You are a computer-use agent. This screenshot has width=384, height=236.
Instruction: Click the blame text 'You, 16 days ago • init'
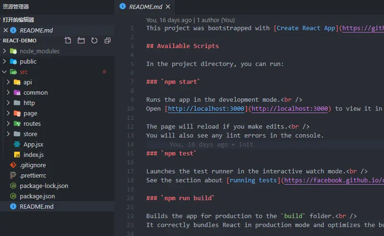point(211,145)
